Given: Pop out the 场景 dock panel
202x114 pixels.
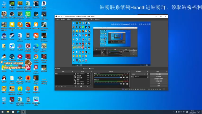Looking at the screenshot, I should tap(72, 72).
